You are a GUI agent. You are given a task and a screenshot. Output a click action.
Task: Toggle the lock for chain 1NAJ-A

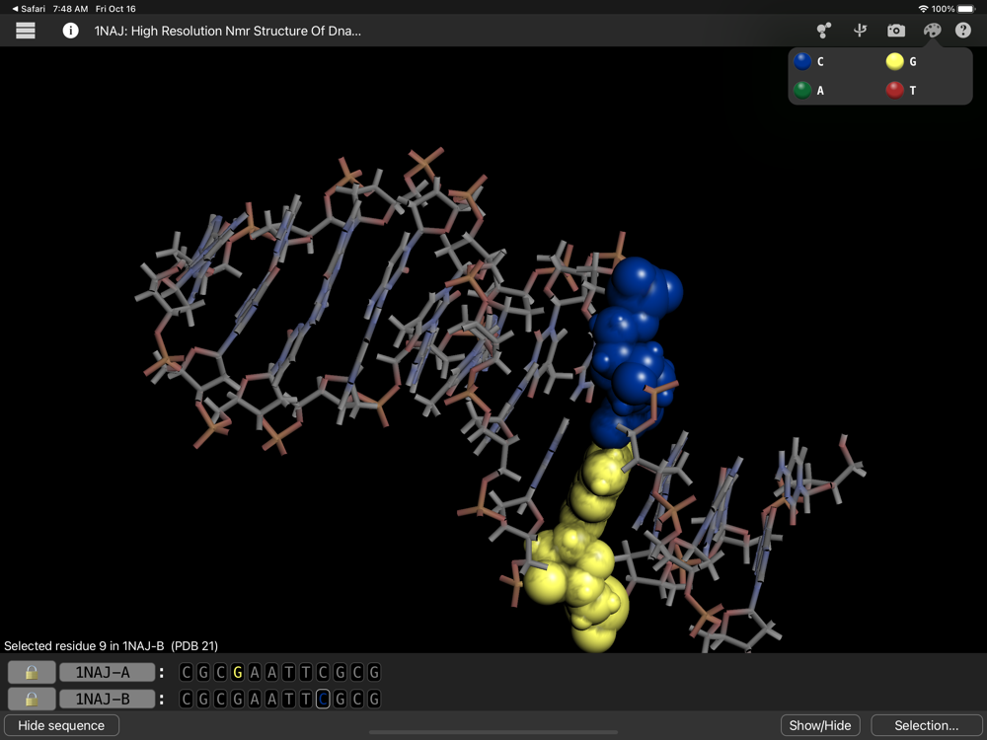tap(32, 673)
